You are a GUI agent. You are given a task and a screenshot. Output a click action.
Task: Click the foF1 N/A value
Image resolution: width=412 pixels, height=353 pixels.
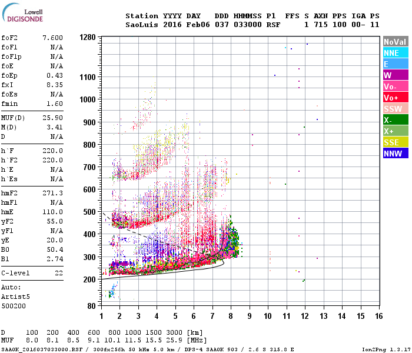pyautogui.click(x=57, y=47)
